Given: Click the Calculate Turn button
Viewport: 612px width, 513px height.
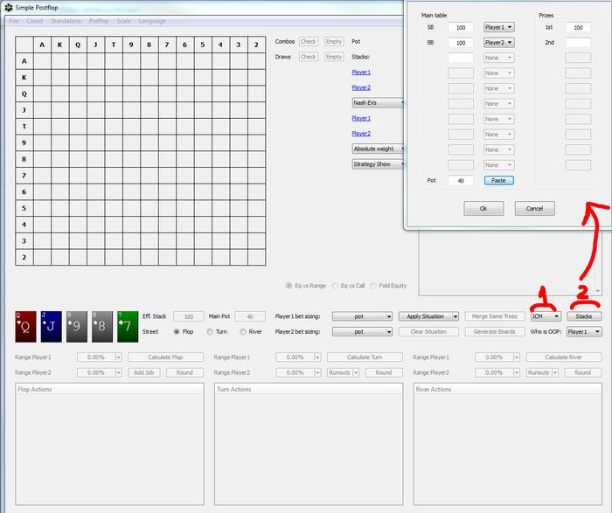Looking at the screenshot, I should tap(365, 357).
